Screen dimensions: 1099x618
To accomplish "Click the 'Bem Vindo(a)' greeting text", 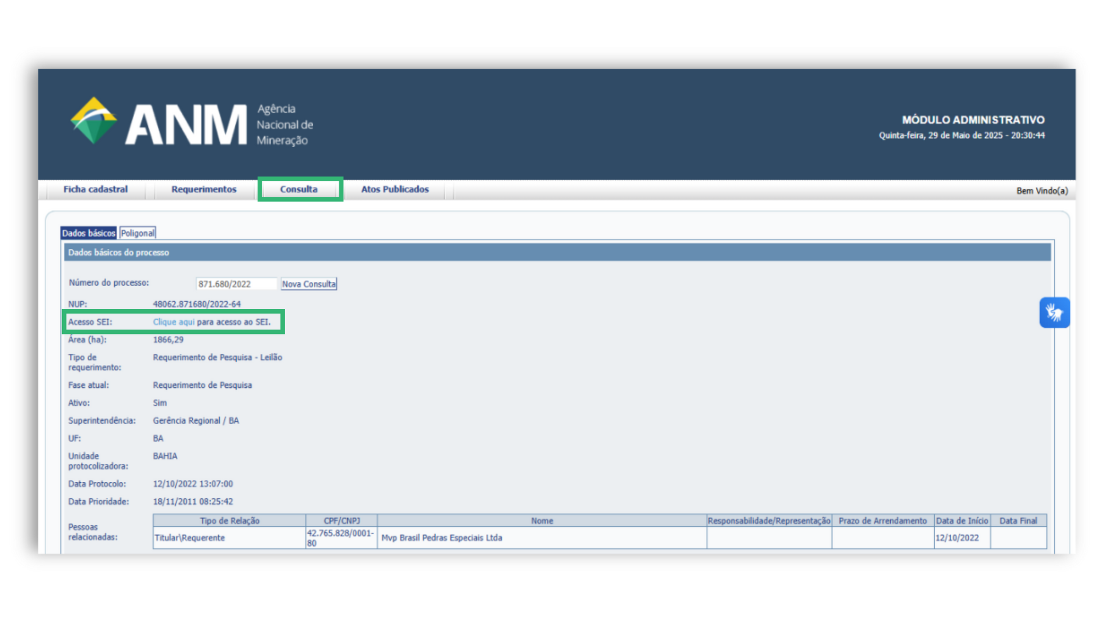I will point(1042,191).
